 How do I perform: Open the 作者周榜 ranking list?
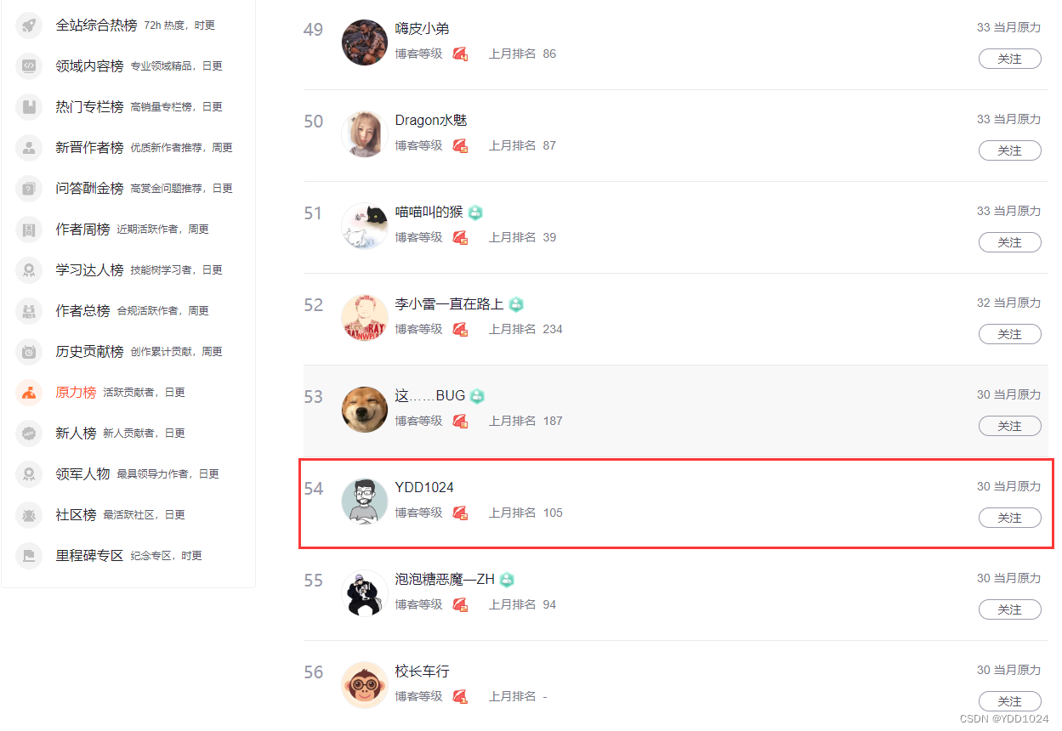[82, 229]
